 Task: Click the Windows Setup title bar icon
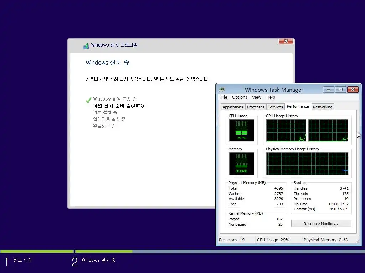[86, 46]
